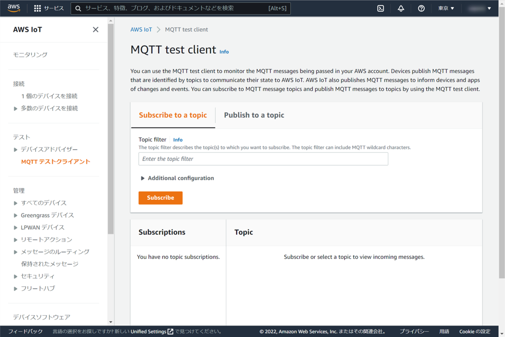Expand Additional configuration section
Screen dimensions: 505x337
pos(177,178)
